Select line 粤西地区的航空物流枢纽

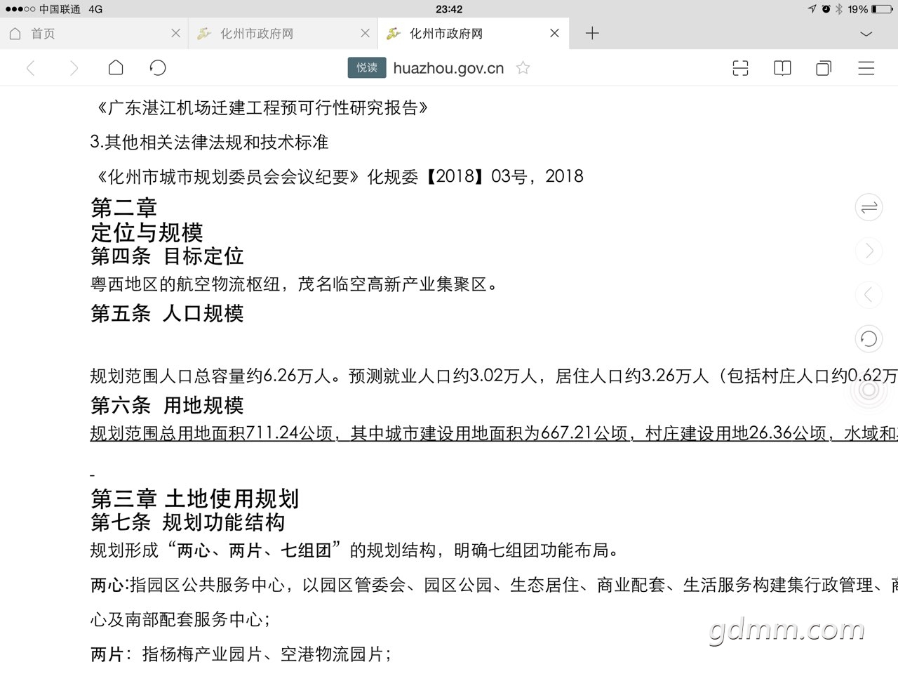tap(185, 284)
